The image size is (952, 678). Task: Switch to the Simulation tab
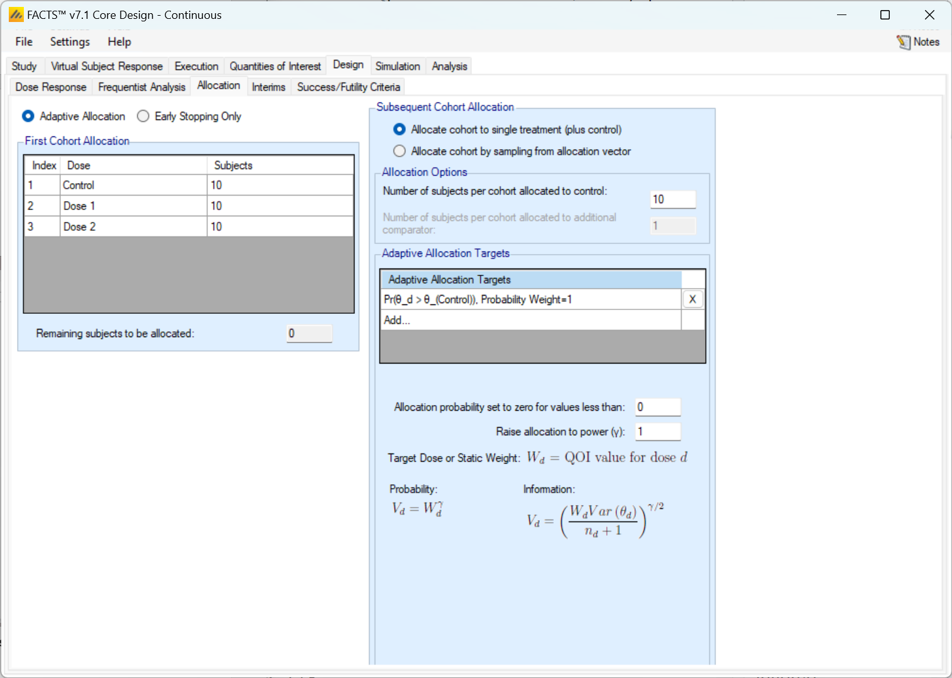click(x=397, y=66)
